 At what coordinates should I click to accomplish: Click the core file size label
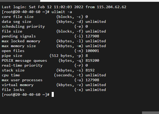(18, 17)
